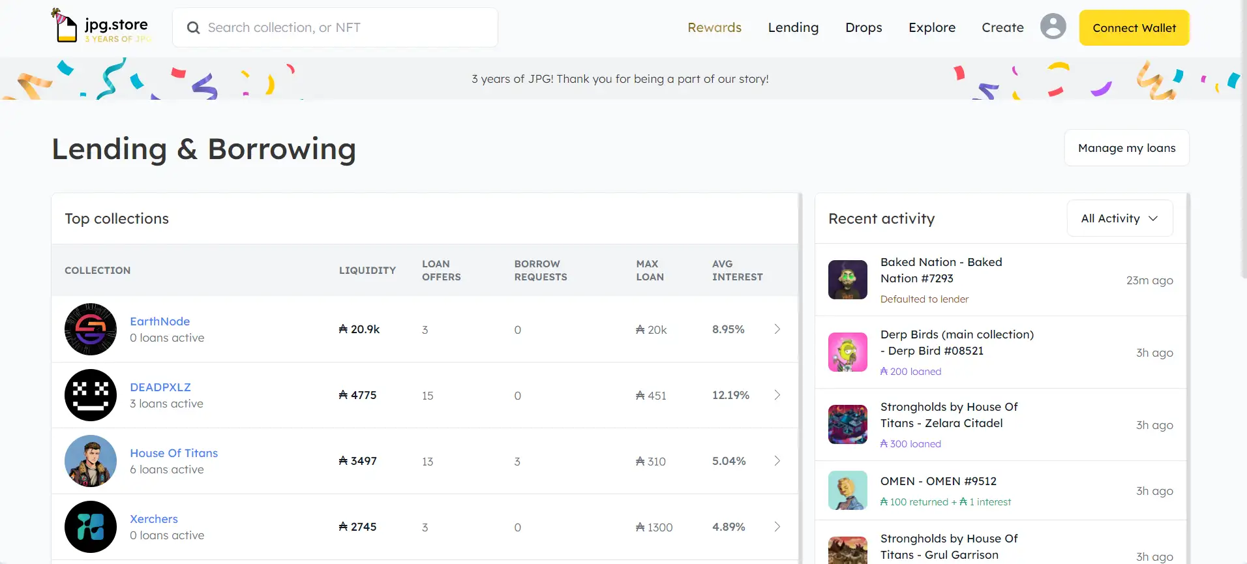The height and width of the screenshot is (564, 1247).
Task: Open the Rewards menu item
Action: click(714, 27)
